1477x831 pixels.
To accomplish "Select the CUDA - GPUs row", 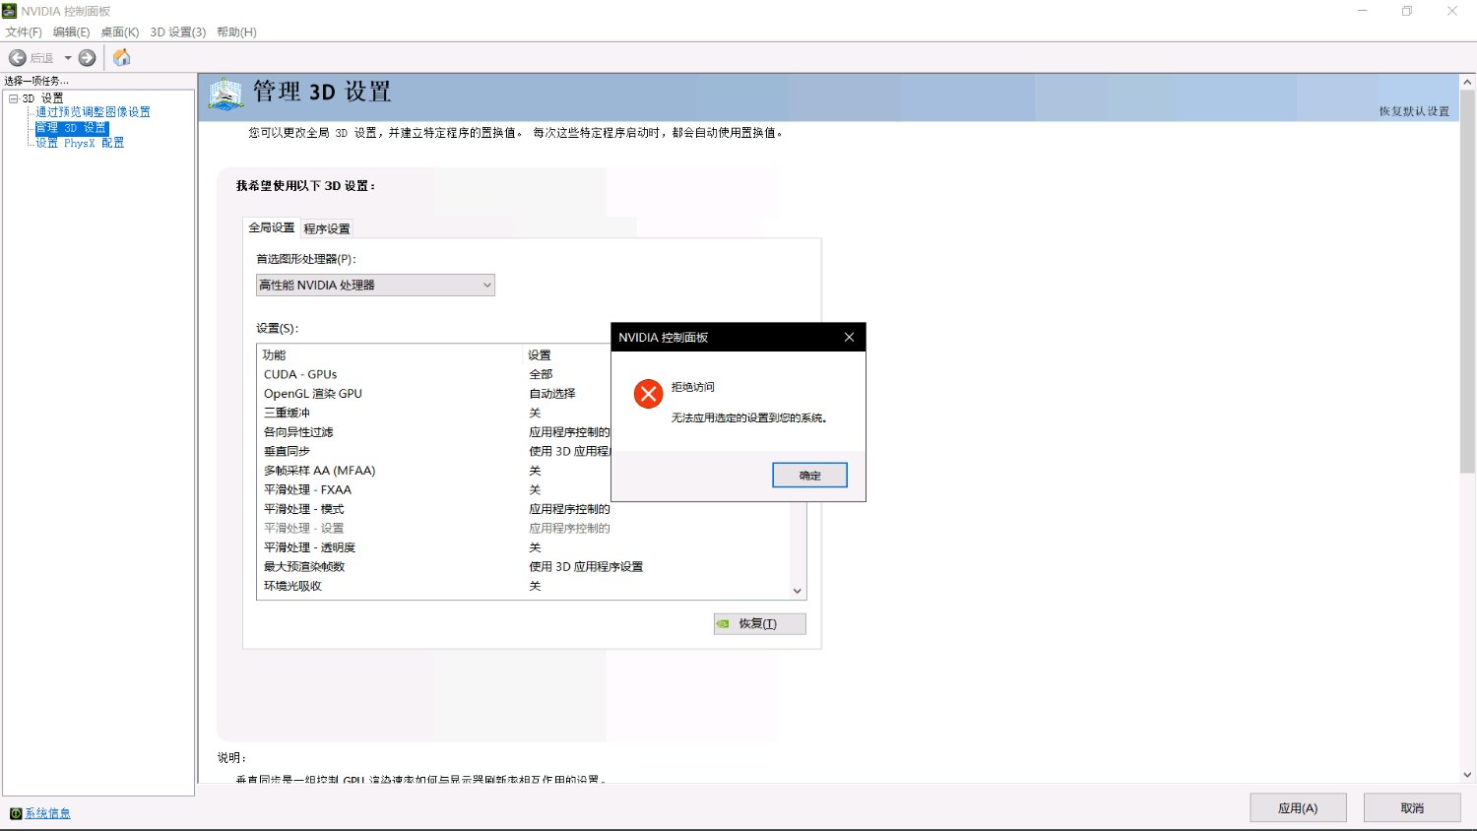I will coord(523,374).
